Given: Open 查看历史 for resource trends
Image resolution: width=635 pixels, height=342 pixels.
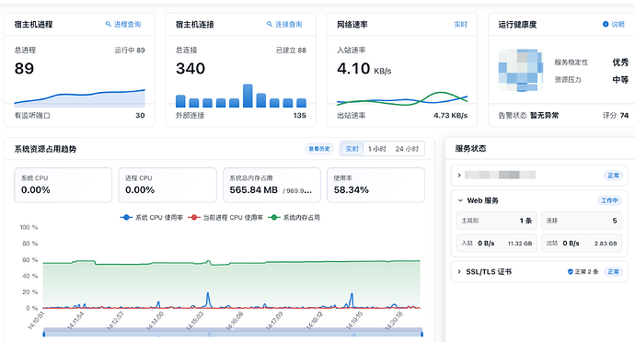Looking at the screenshot, I should click(319, 149).
